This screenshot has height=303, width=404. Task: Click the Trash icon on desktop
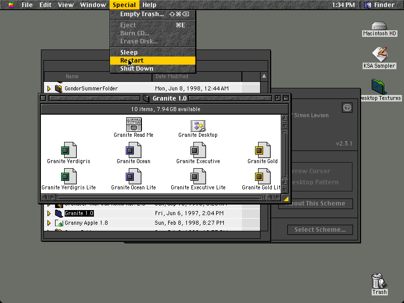click(x=378, y=281)
